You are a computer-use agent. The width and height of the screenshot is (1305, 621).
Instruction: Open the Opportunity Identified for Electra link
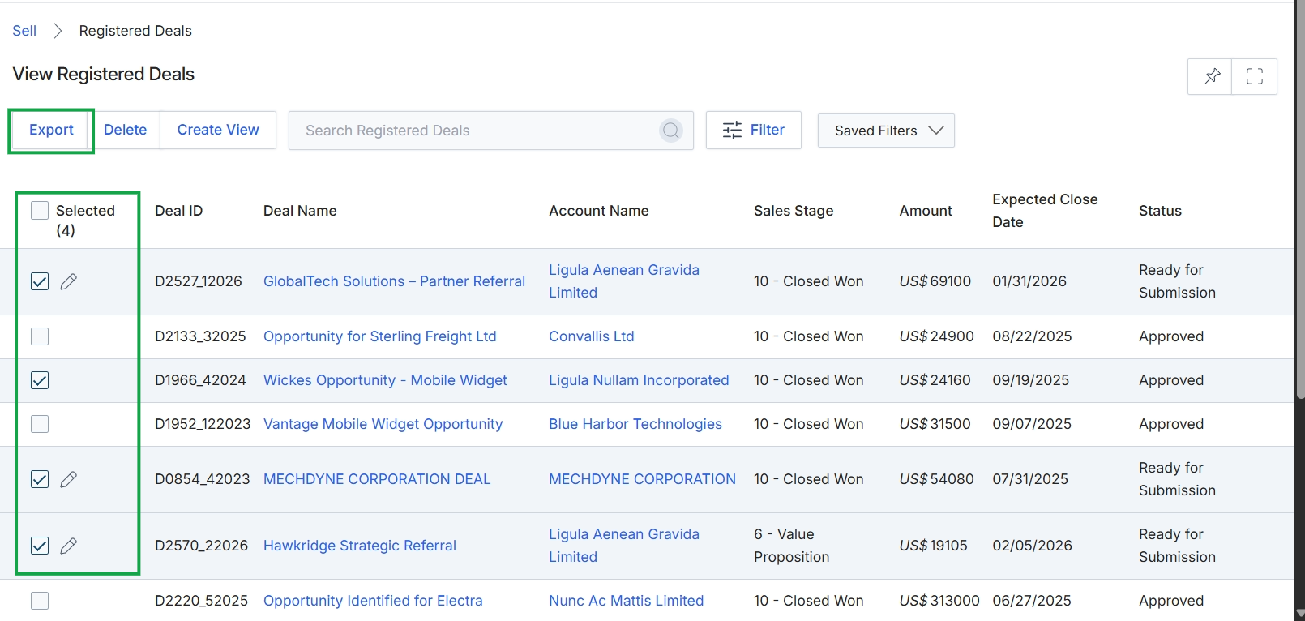pos(373,601)
